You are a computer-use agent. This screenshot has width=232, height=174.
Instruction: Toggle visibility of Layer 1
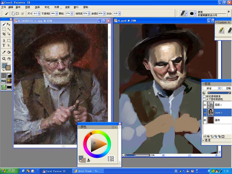(x=205, y=113)
